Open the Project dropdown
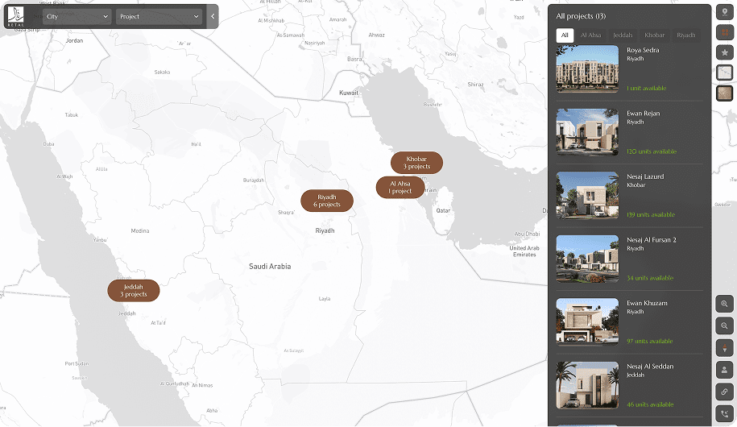The width and height of the screenshot is (737, 427). coord(159,17)
